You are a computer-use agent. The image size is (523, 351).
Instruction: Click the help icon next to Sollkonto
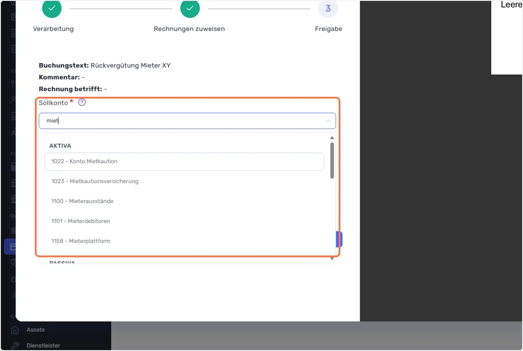point(82,103)
